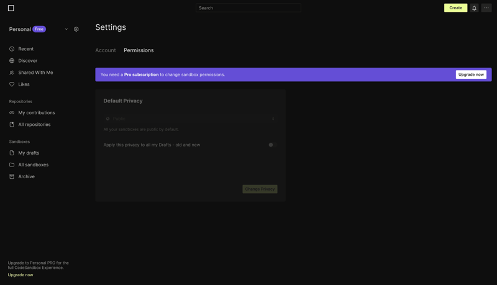
Task: Click the All repositories icon
Action: point(12,124)
